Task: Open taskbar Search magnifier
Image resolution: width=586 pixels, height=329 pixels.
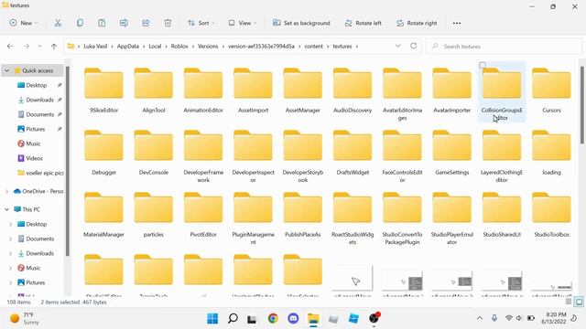Action: pos(233,318)
